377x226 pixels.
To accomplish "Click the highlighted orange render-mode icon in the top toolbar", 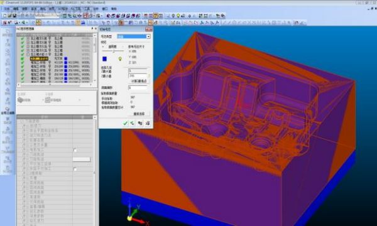I will point(156,16).
